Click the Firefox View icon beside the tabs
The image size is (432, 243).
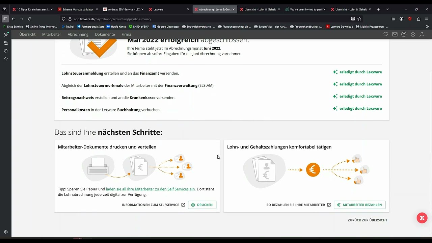[x=4, y=9]
